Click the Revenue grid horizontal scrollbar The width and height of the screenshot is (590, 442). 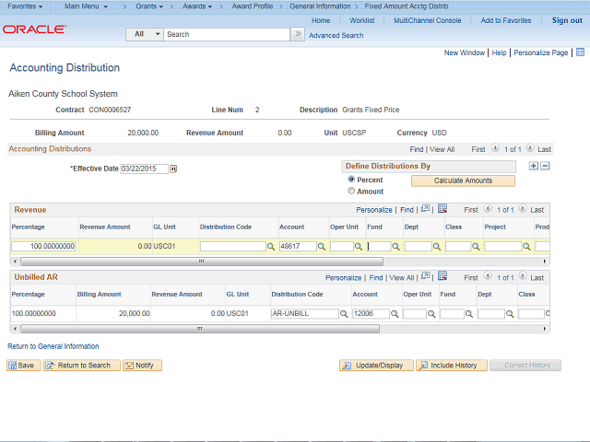point(202,262)
